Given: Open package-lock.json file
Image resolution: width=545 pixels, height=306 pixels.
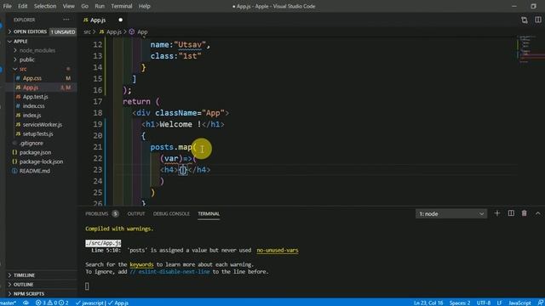Looking at the screenshot, I should [41, 161].
